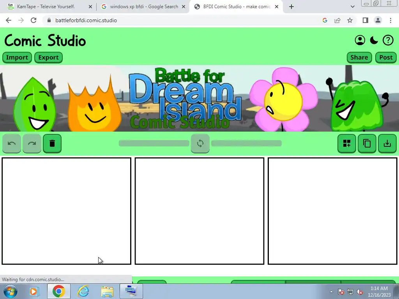Open Windows Explorer folder from taskbar

[x=107, y=291]
